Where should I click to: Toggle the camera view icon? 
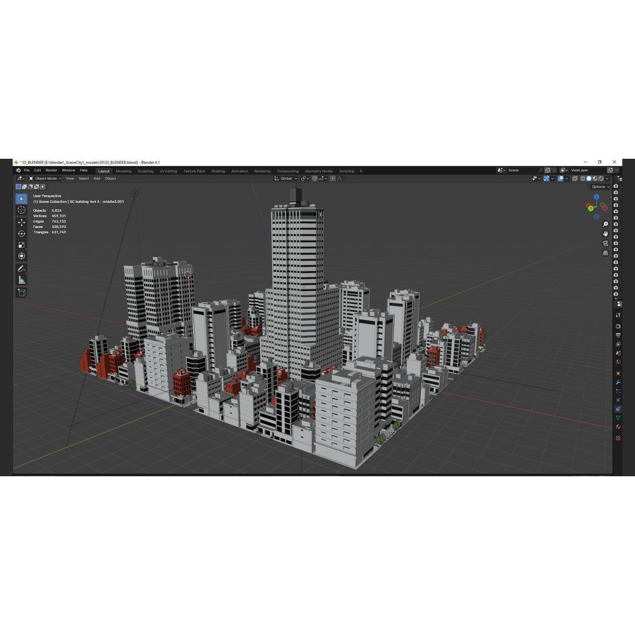pyautogui.click(x=606, y=243)
